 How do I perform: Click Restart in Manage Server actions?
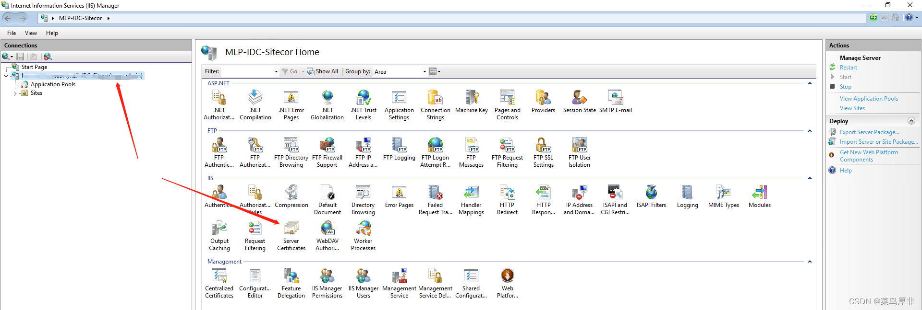click(x=848, y=68)
